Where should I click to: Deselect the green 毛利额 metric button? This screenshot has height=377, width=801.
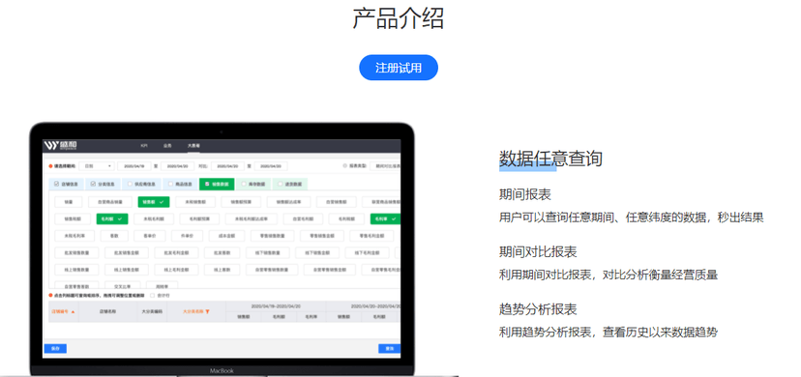pos(112,218)
